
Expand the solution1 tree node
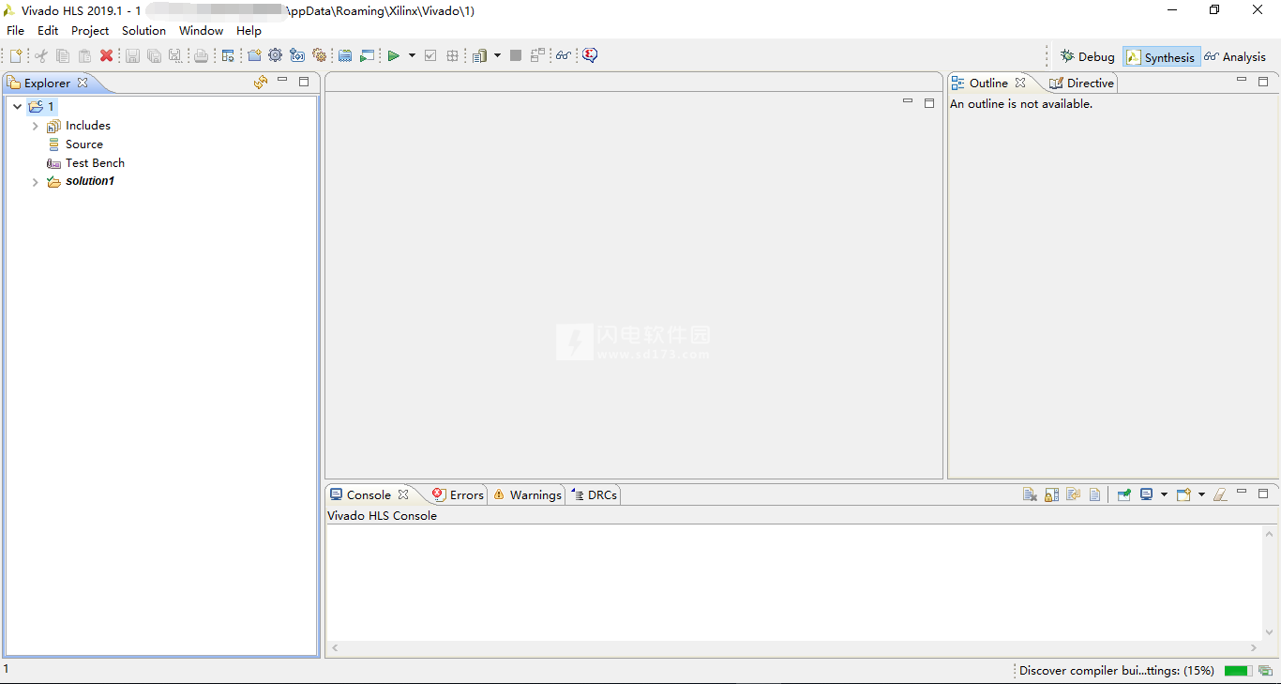(36, 182)
